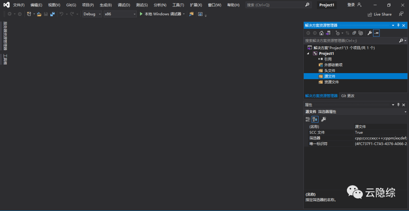Open the 文件(F) menu

[19, 5]
